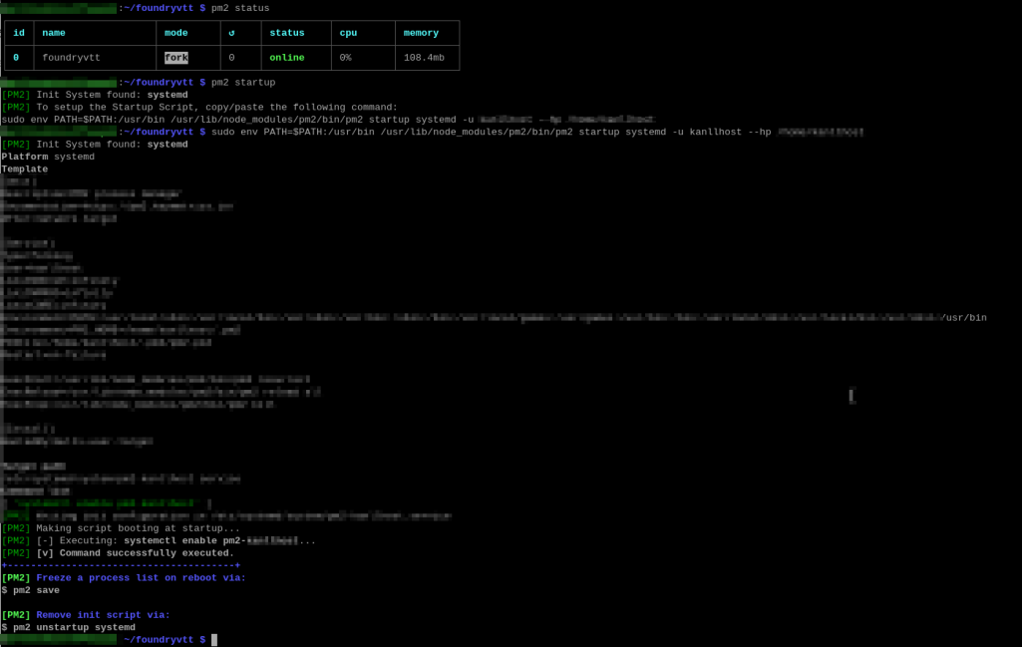Click the typed 'pm2 startup' command
This screenshot has height=647, width=1022.
tap(243, 83)
